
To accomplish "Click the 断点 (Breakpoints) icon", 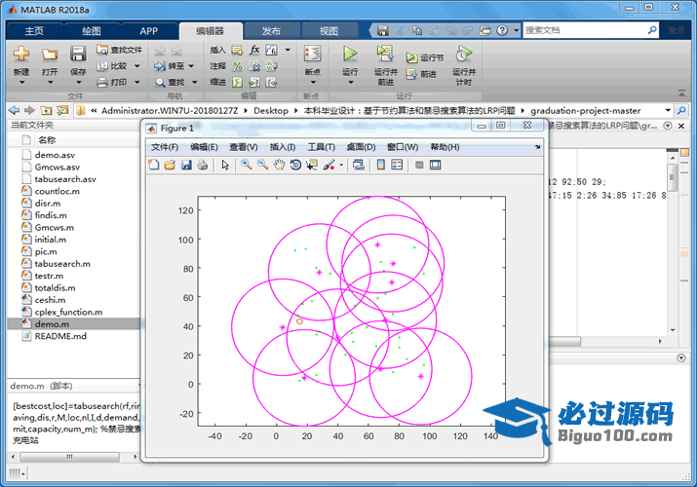I will (313, 54).
